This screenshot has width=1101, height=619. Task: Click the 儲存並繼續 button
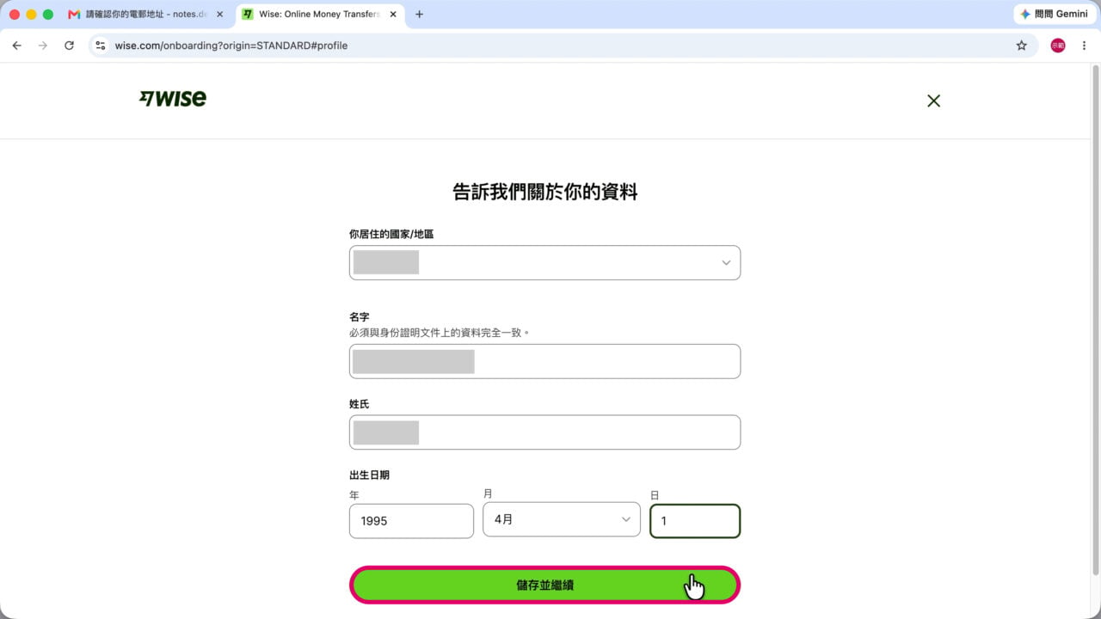(544, 585)
